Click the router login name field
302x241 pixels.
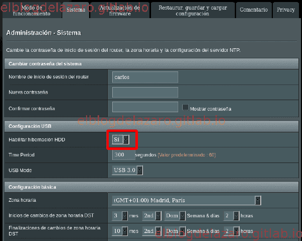click(x=145, y=77)
